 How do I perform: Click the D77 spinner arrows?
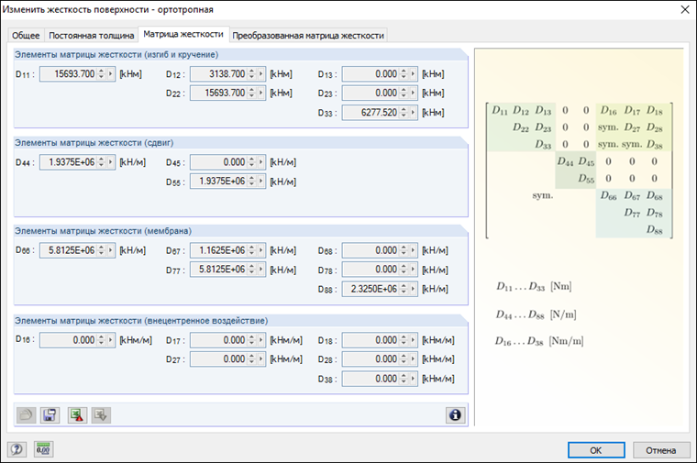point(251,270)
